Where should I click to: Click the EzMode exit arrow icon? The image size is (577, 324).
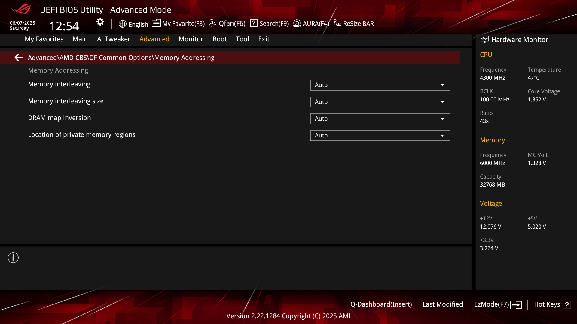tap(517, 305)
